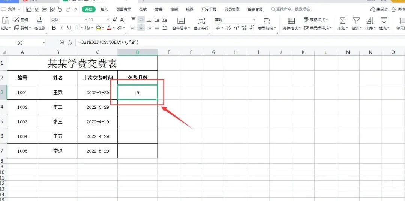Switch to the 插入 tab
The width and height of the screenshot is (405, 201).
coord(104,9)
